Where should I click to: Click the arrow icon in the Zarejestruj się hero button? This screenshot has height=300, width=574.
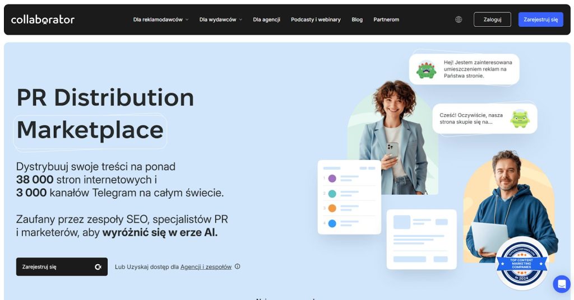(98, 267)
